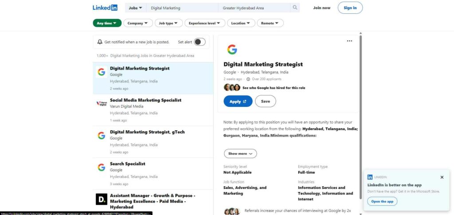The height and width of the screenshot is (215, 454).
Task: Click the referral avatars at the bottom
Action: point(232,211)
